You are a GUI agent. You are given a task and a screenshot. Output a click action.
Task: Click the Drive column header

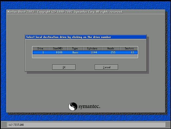tap(40, 49)
